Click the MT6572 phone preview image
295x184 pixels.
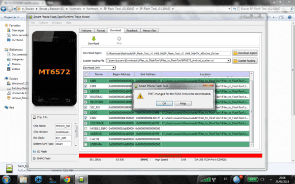point(54,69)
